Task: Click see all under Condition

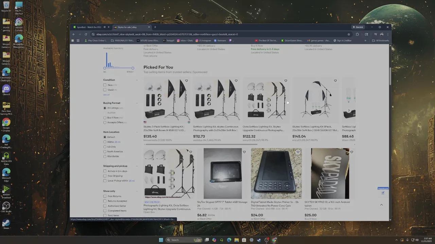Action: 106,95
